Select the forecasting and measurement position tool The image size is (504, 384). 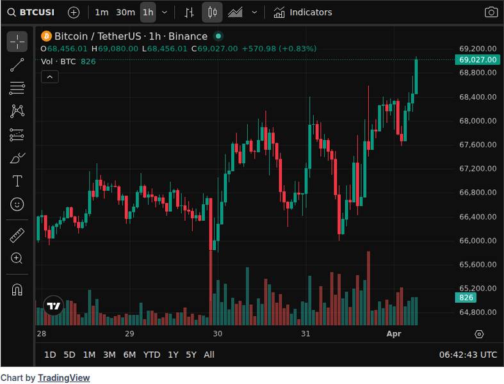click(17, 134)
